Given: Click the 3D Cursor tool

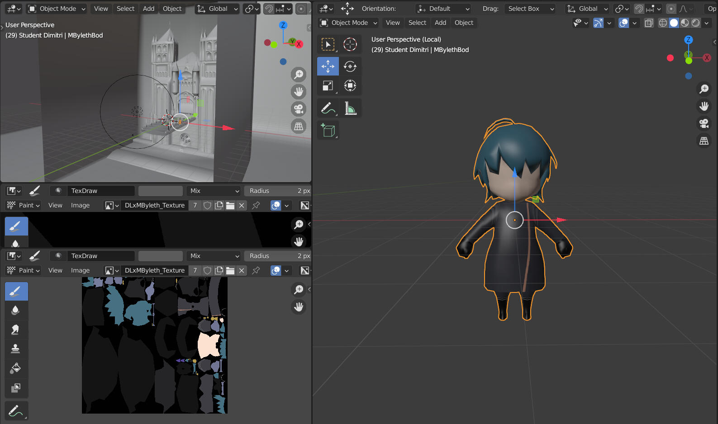Looking at the screenshot, I should (350, 44).
